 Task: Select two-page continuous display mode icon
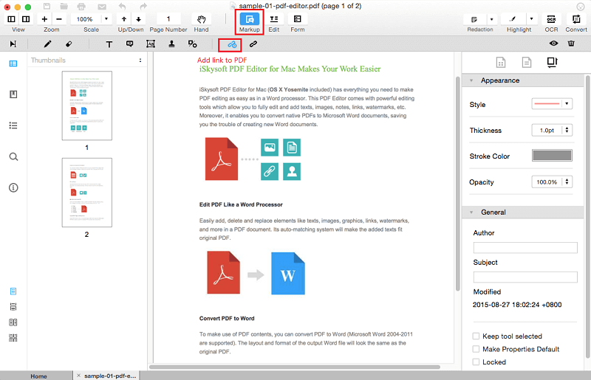click(13, 338)
